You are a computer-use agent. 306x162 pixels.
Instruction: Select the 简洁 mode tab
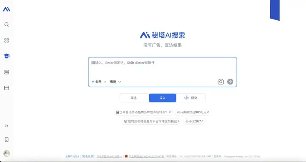point(134,98)
